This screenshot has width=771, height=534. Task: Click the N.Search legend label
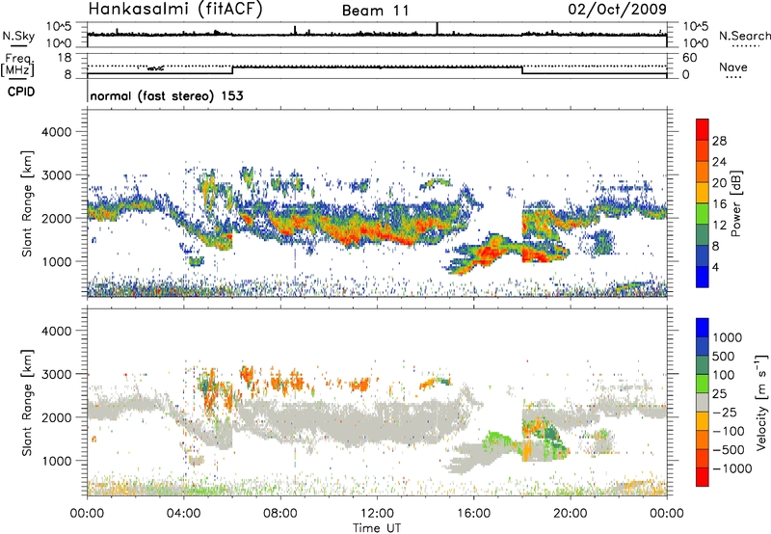click(x=744, y=36)
